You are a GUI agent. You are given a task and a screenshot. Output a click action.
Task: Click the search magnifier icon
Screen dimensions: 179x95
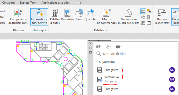(x=99, y=54)
